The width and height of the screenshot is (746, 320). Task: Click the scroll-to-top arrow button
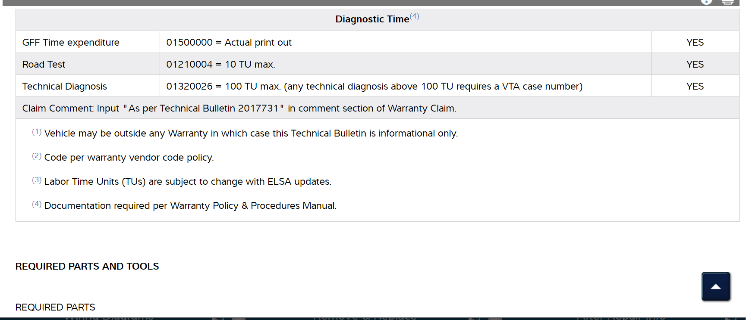(x=716, y=286)
